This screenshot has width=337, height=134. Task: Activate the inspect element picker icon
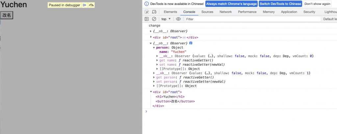coord(146,12)
